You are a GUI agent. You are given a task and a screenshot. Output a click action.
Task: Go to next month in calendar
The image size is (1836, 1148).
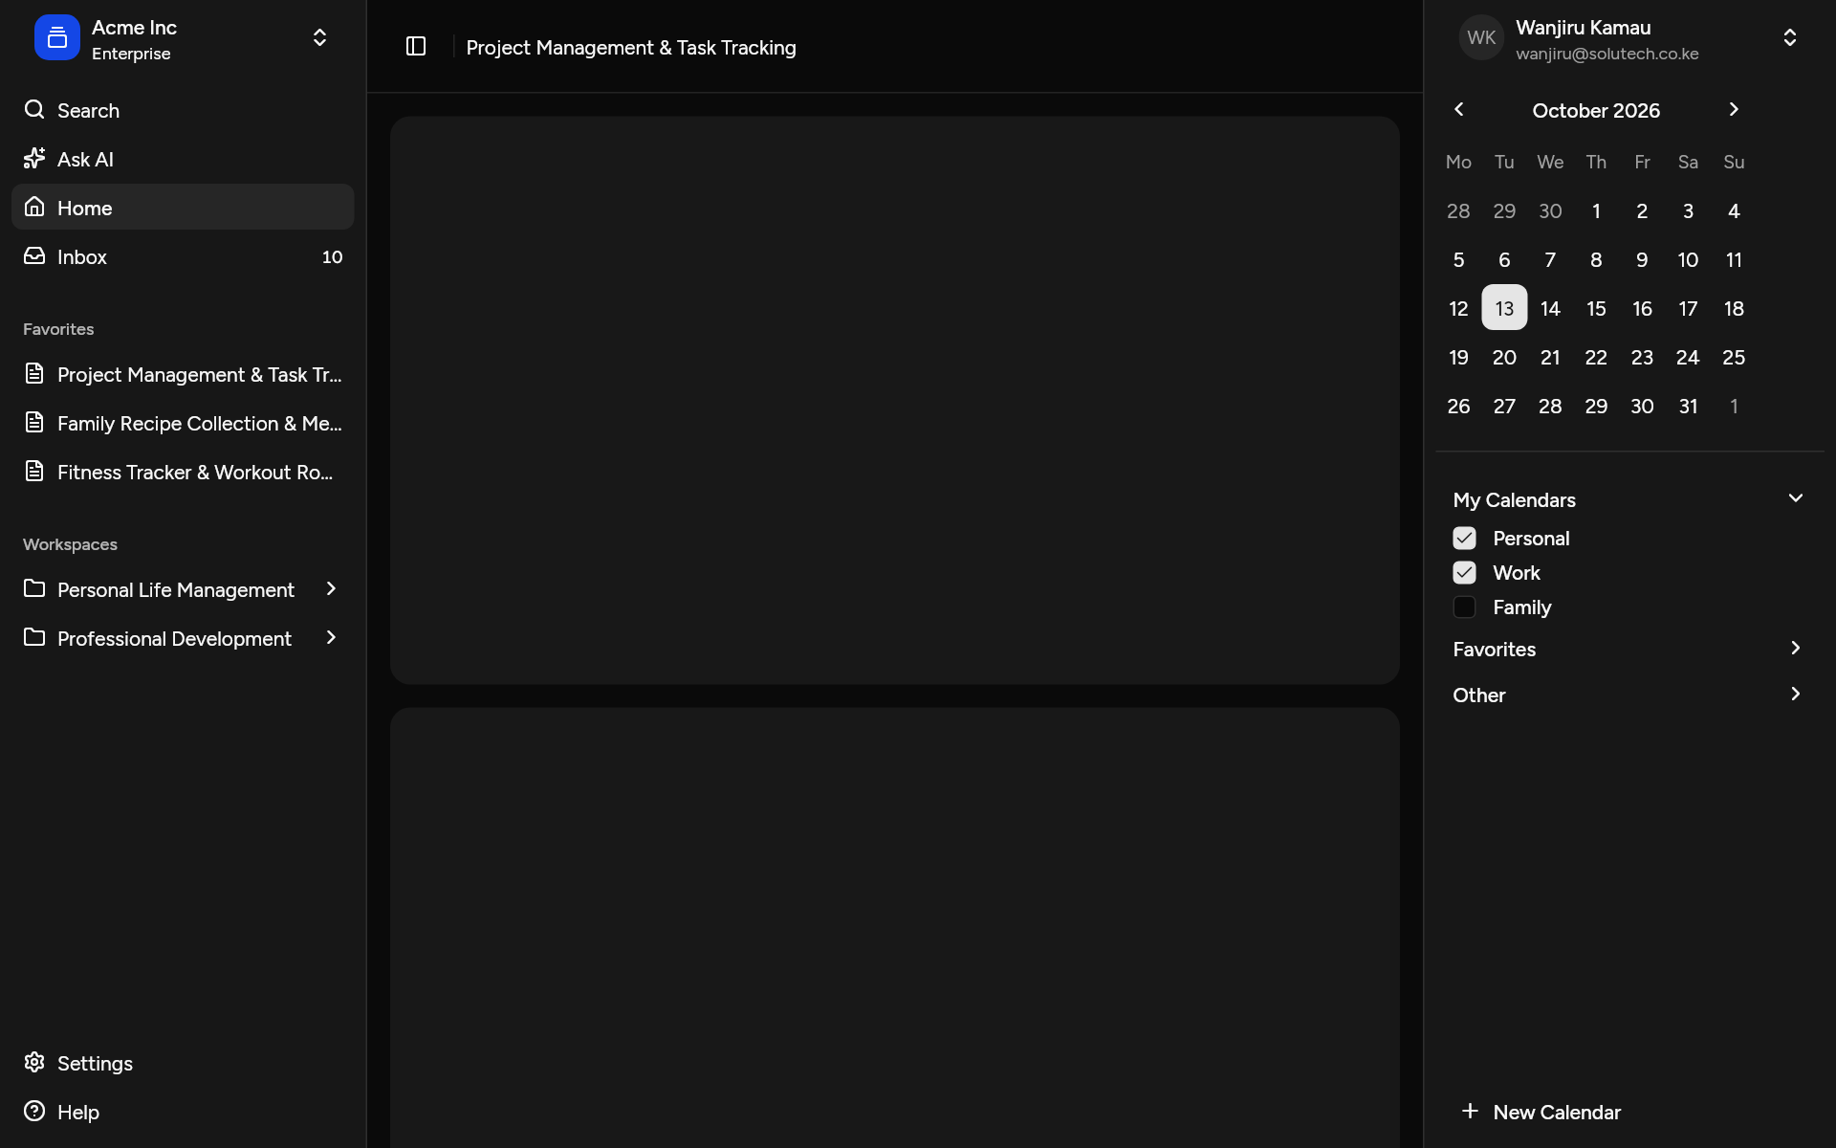coord(1734,109)
